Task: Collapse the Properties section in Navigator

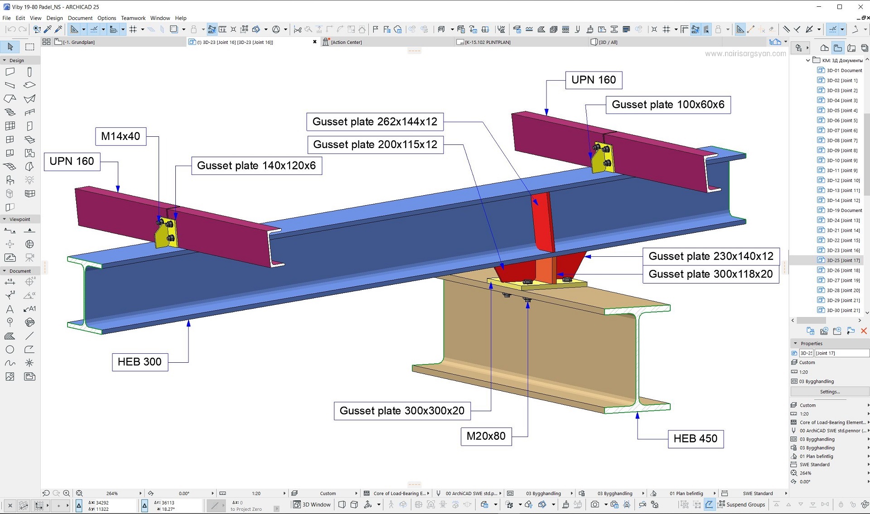Action: pyautogui.click(x=795, y=343)
